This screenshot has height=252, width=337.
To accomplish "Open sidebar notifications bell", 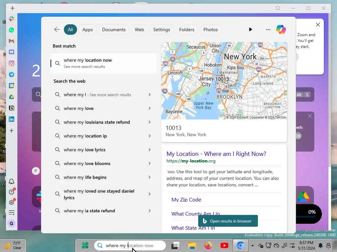I will pos(12,181).
